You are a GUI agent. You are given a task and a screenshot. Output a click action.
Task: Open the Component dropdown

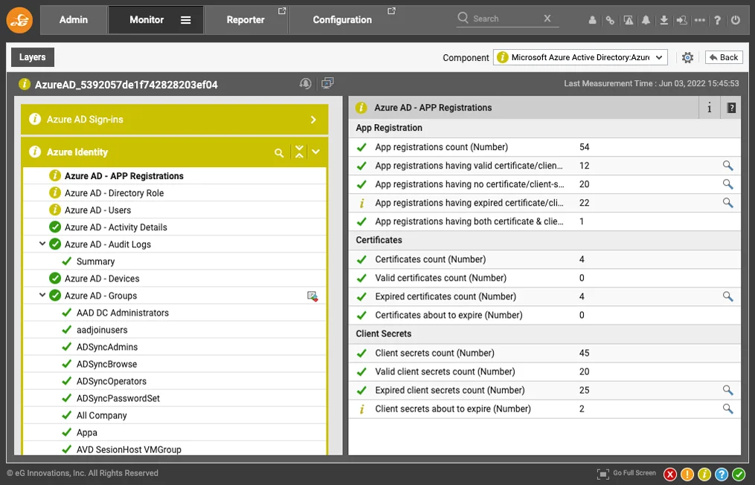[580, 58]
